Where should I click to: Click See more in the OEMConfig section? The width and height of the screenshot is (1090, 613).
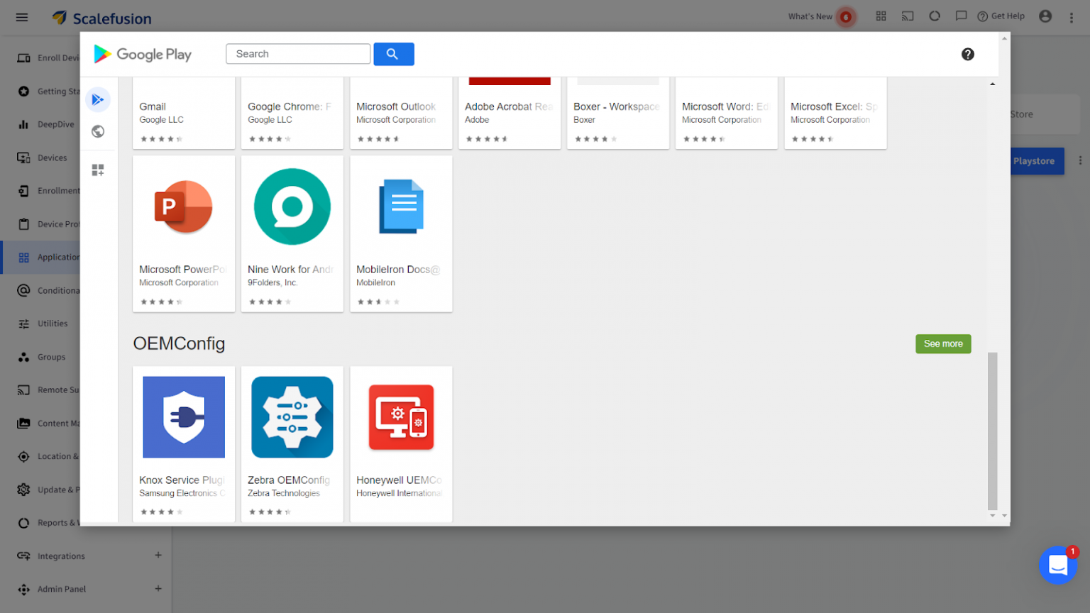(x=943, y=343)
